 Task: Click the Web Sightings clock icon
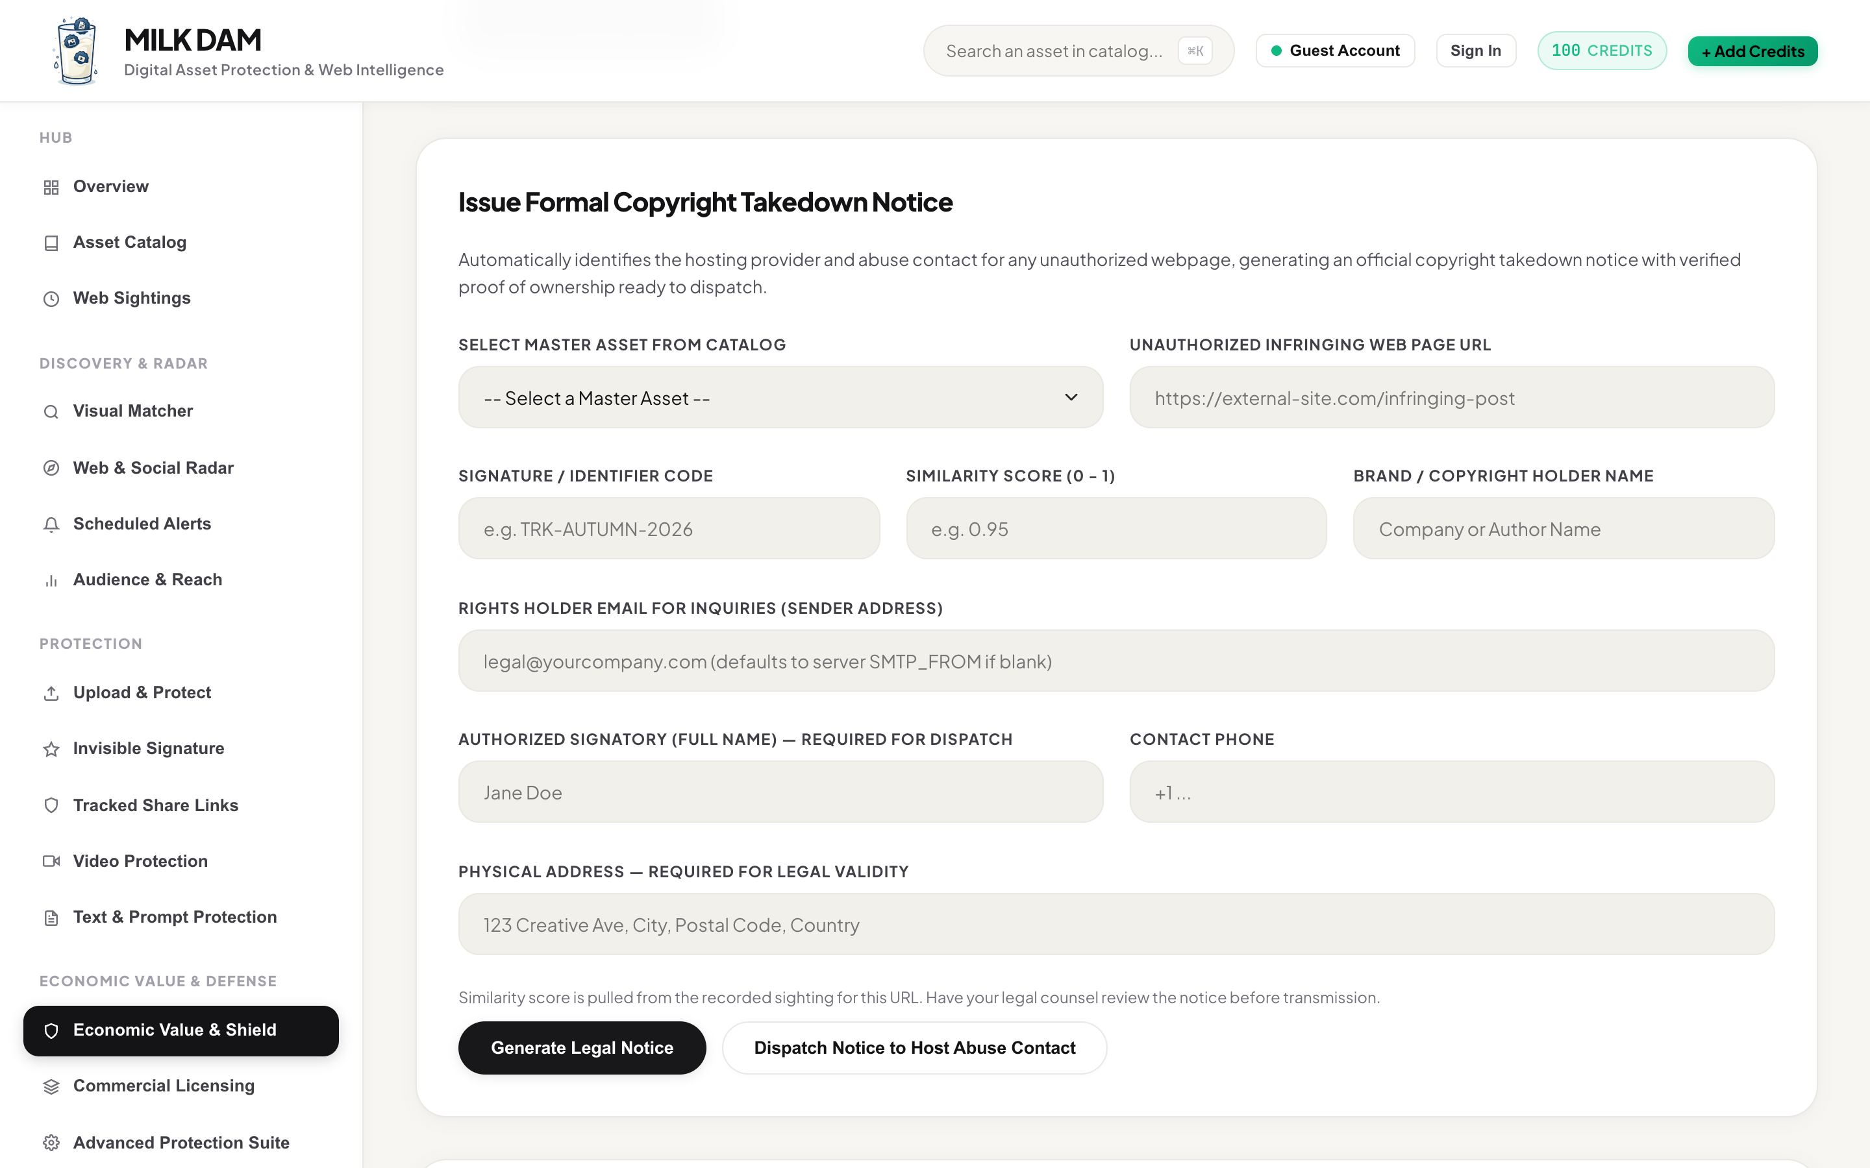click(51, 299)
